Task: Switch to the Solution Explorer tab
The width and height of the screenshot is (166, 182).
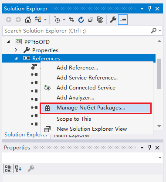Action: pos(26,135)
